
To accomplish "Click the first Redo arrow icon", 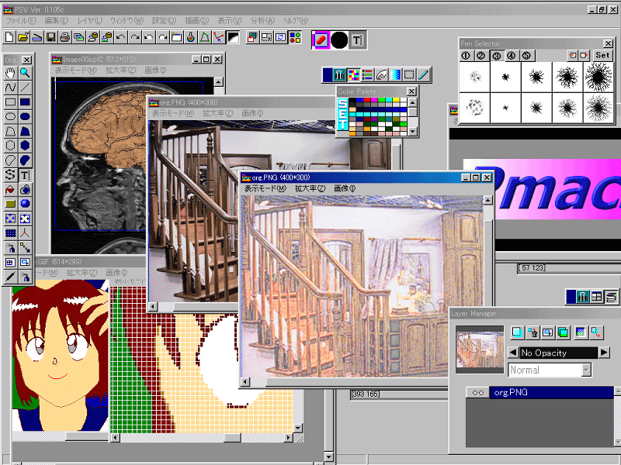I will click(x=135, y=37).
